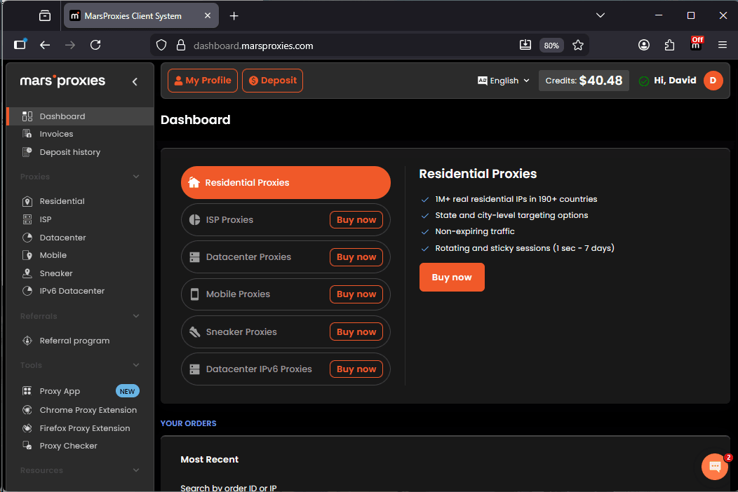Click the MarsProxies extension icon marked Off
The image size is (738, 492).
pos(696,43)
